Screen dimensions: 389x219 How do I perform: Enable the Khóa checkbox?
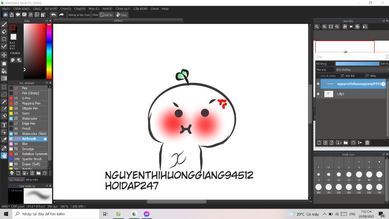368,76
